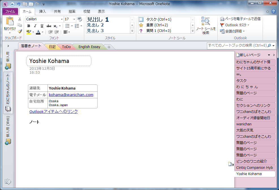Minimize the ribbon with caret icon
The width and height of the screenshot is (279, 190).
pos(267,12)
